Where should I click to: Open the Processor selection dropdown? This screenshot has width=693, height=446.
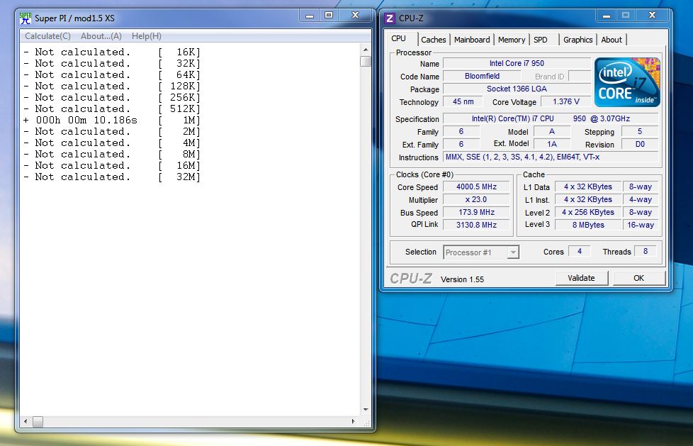[x=512, y=252]
